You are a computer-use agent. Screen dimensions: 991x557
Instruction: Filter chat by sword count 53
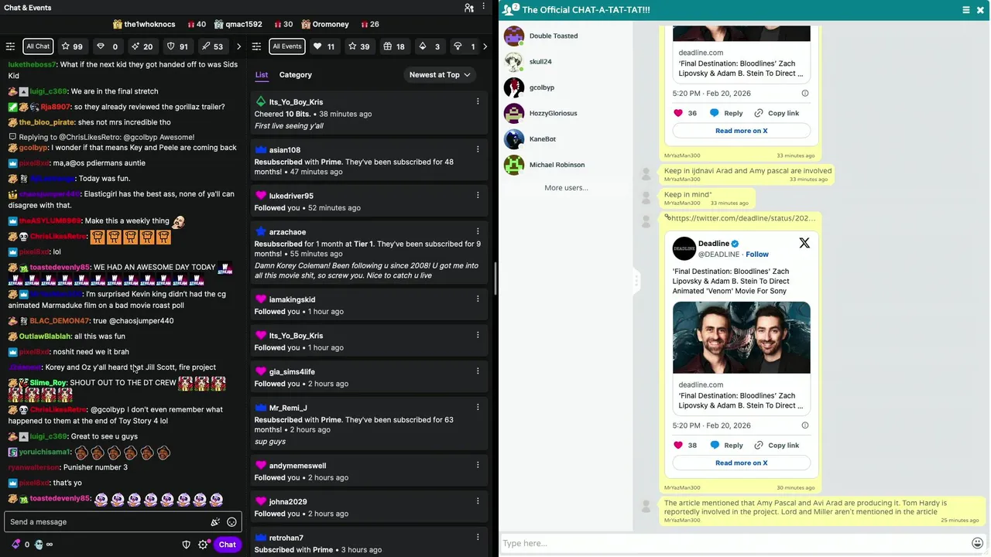click(x=213, y=46)
